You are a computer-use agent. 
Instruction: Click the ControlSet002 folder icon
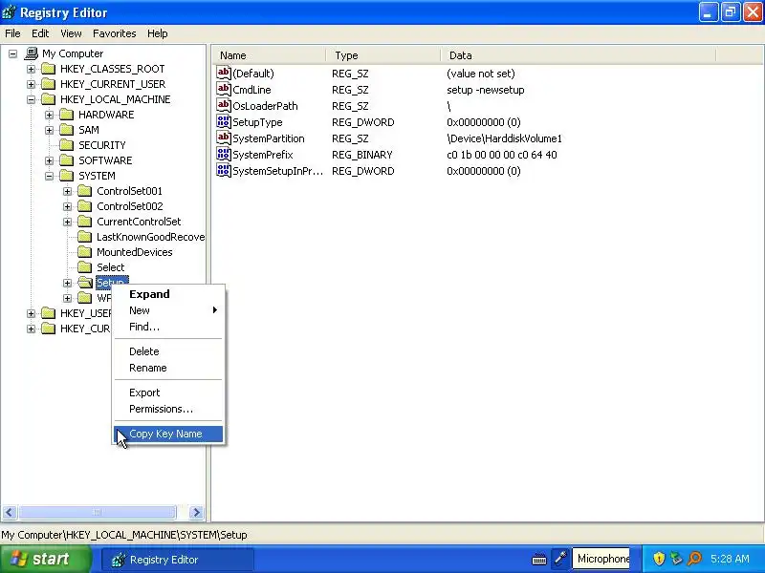pos(84,206)
